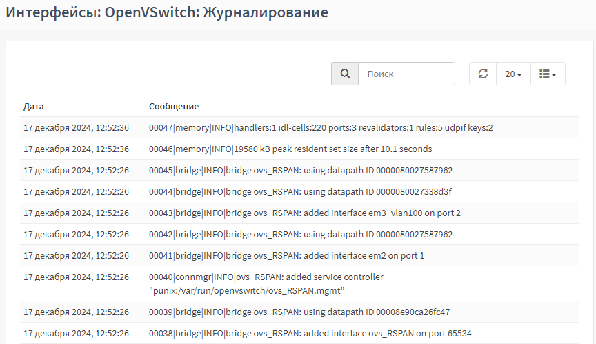The image size is (596, 344).
Task: Select log entry 00041 em2 on port 1
Action: pyautogui.click(x=299, y=255)
